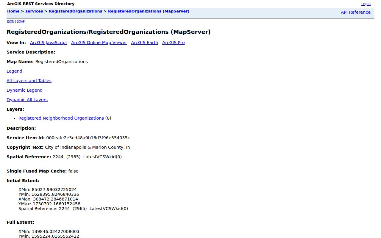Open the API Reference link

click(x=356, y=12)
